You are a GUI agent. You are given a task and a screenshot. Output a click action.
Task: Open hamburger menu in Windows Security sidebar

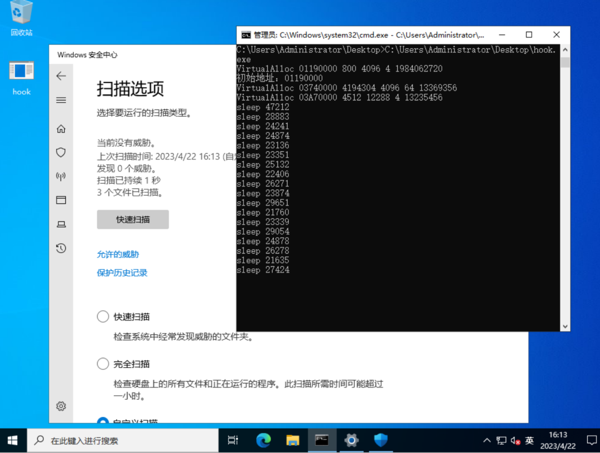(x=61, y=100)
